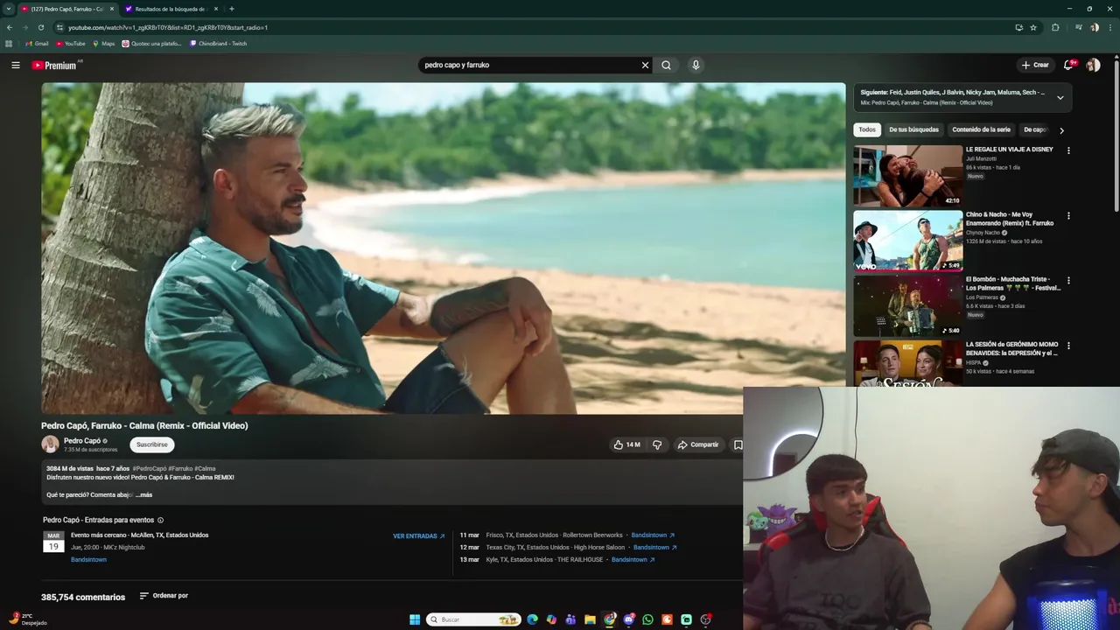Image resolution: width=1120 pixels, height=630 pixels.
Task: Open account avatar menu in YouTube
Action: click(1093, 65)
